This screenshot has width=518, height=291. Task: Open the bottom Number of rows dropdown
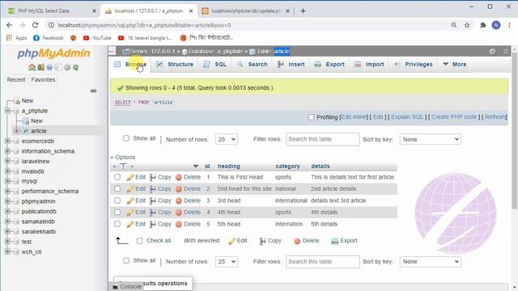pos(227,262)
